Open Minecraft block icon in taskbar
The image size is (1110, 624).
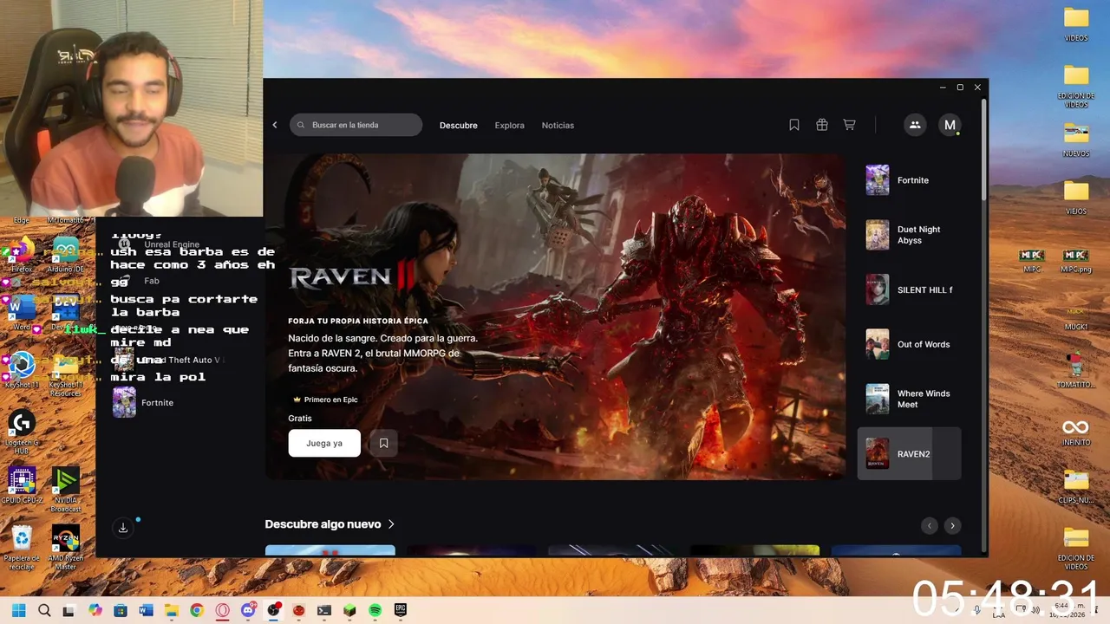coord(349,610)
